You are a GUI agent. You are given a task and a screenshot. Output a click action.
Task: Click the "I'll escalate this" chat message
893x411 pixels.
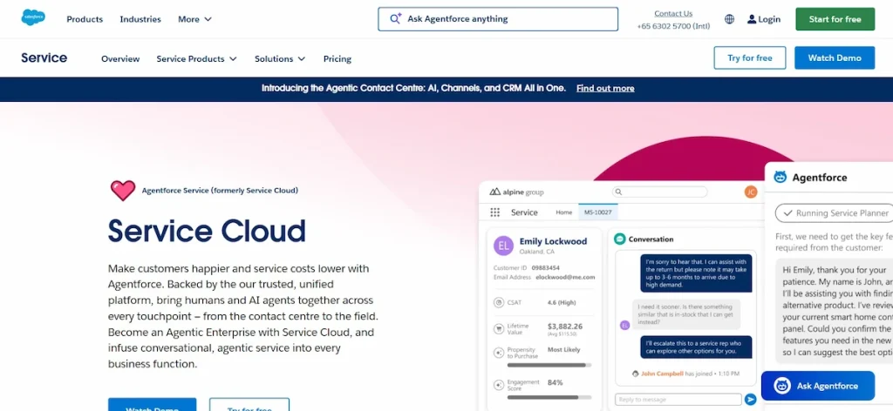click(x=697, y=347)
